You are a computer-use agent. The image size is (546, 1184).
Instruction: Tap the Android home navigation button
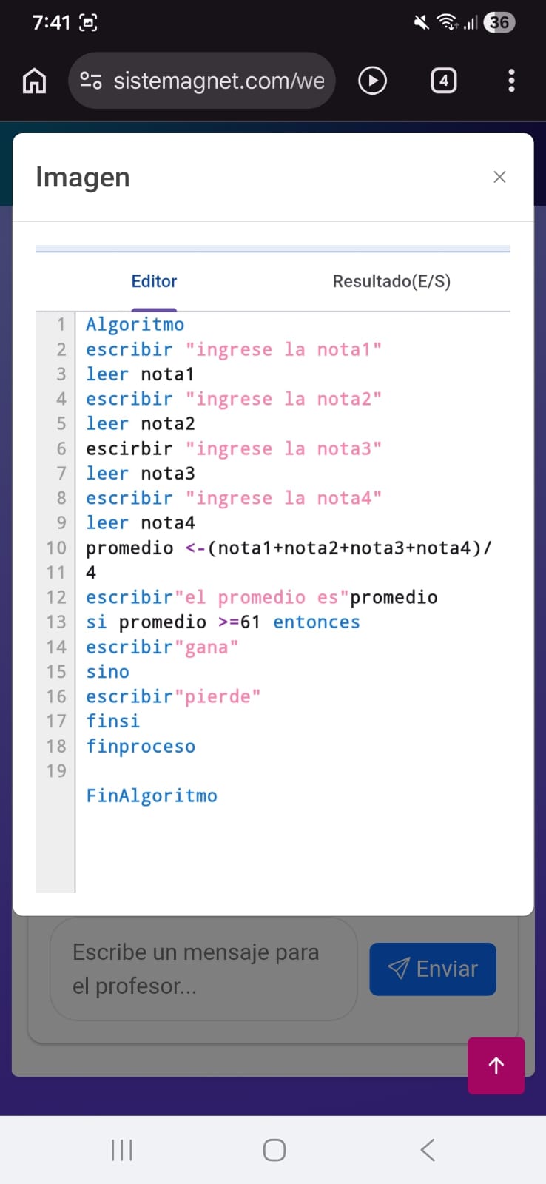(x=274, y=1150)
